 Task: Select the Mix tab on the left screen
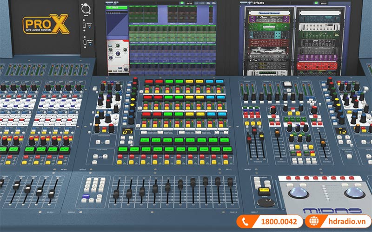[x=117, y=7]
